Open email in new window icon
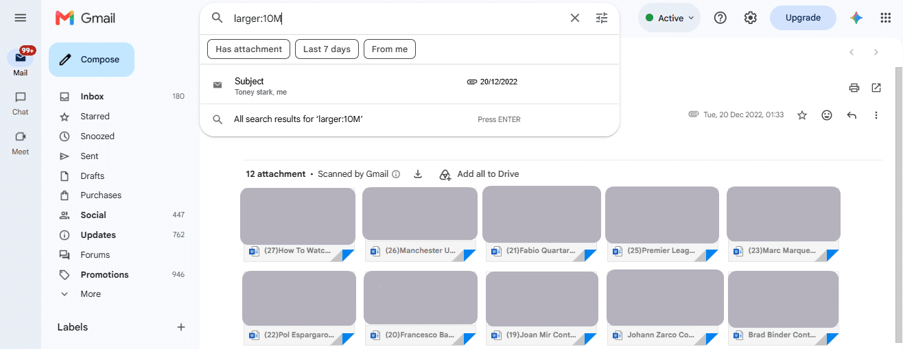This screenshot has width=903, height=349. tap(876, 88)
